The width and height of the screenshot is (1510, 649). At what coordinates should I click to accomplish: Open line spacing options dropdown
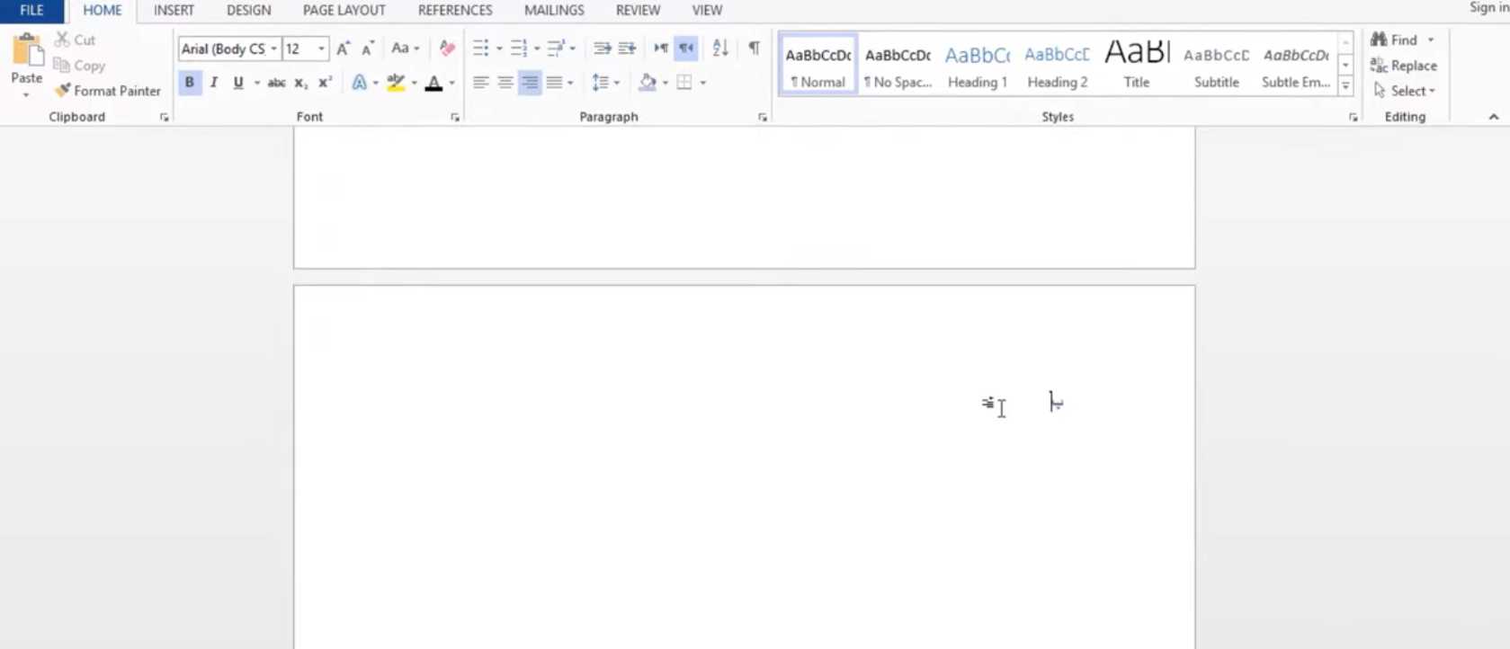pyautogui.click(x=605, y=83)
